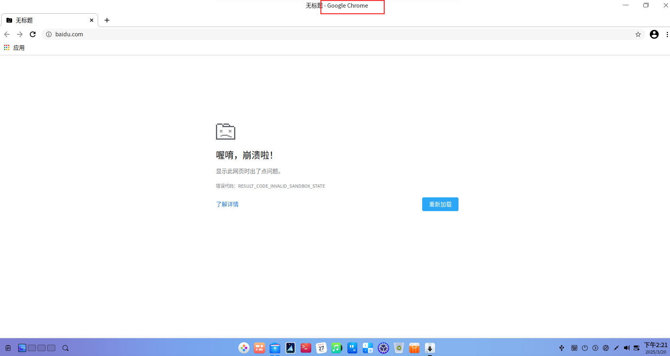Image resolution: width=670 pixels, height=356 pixels.
Task: Open the orange app store bag icon
Action: click(414, 348)
